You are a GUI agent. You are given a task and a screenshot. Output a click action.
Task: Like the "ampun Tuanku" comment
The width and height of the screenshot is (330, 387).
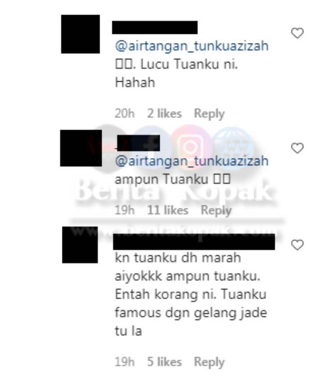pos(297,148)
